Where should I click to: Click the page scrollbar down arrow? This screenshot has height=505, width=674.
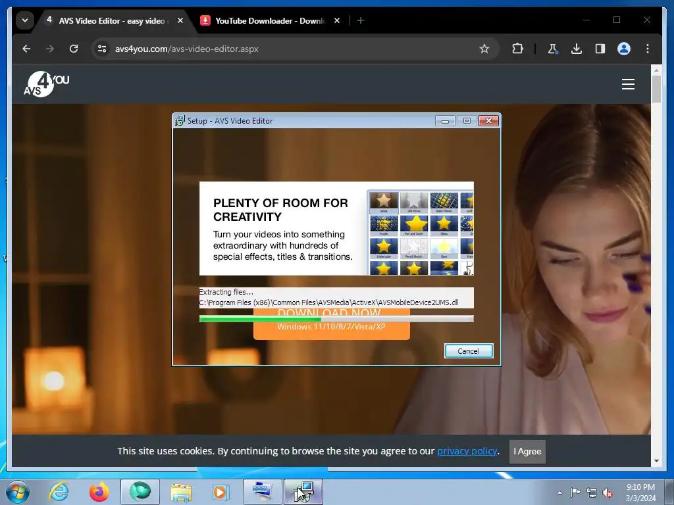click(x=656, y=461)
